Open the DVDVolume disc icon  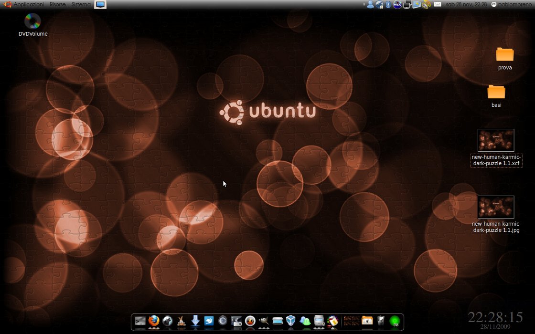click(33, 21)
